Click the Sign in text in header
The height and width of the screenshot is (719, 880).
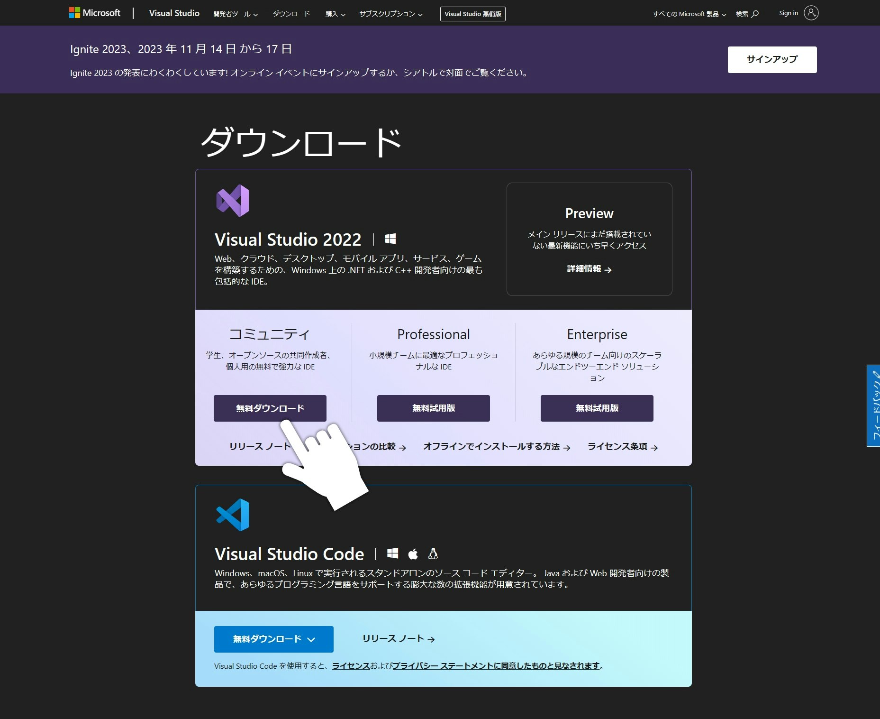tap(789, 13)
